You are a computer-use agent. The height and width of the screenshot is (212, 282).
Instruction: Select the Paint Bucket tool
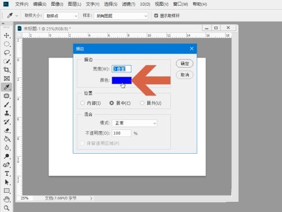point(7,139)
